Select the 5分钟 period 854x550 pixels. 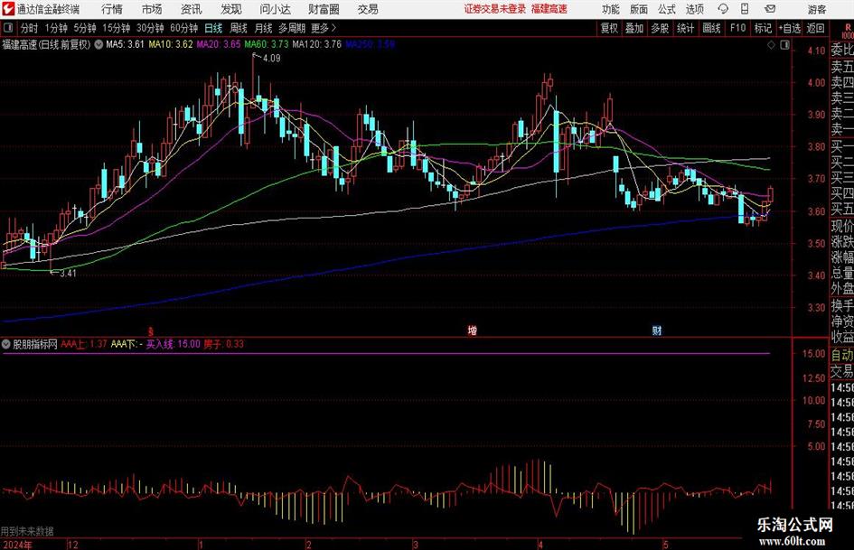pos(84,28)
